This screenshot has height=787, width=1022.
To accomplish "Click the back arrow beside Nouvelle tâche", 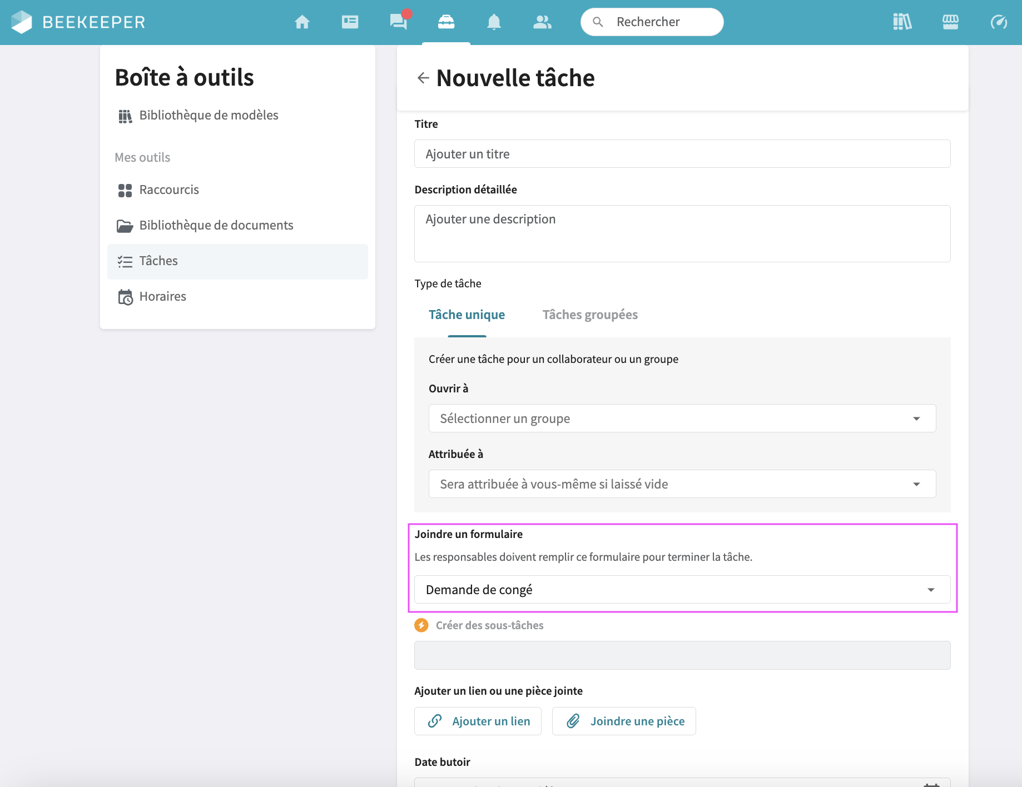I will [423, 78].
